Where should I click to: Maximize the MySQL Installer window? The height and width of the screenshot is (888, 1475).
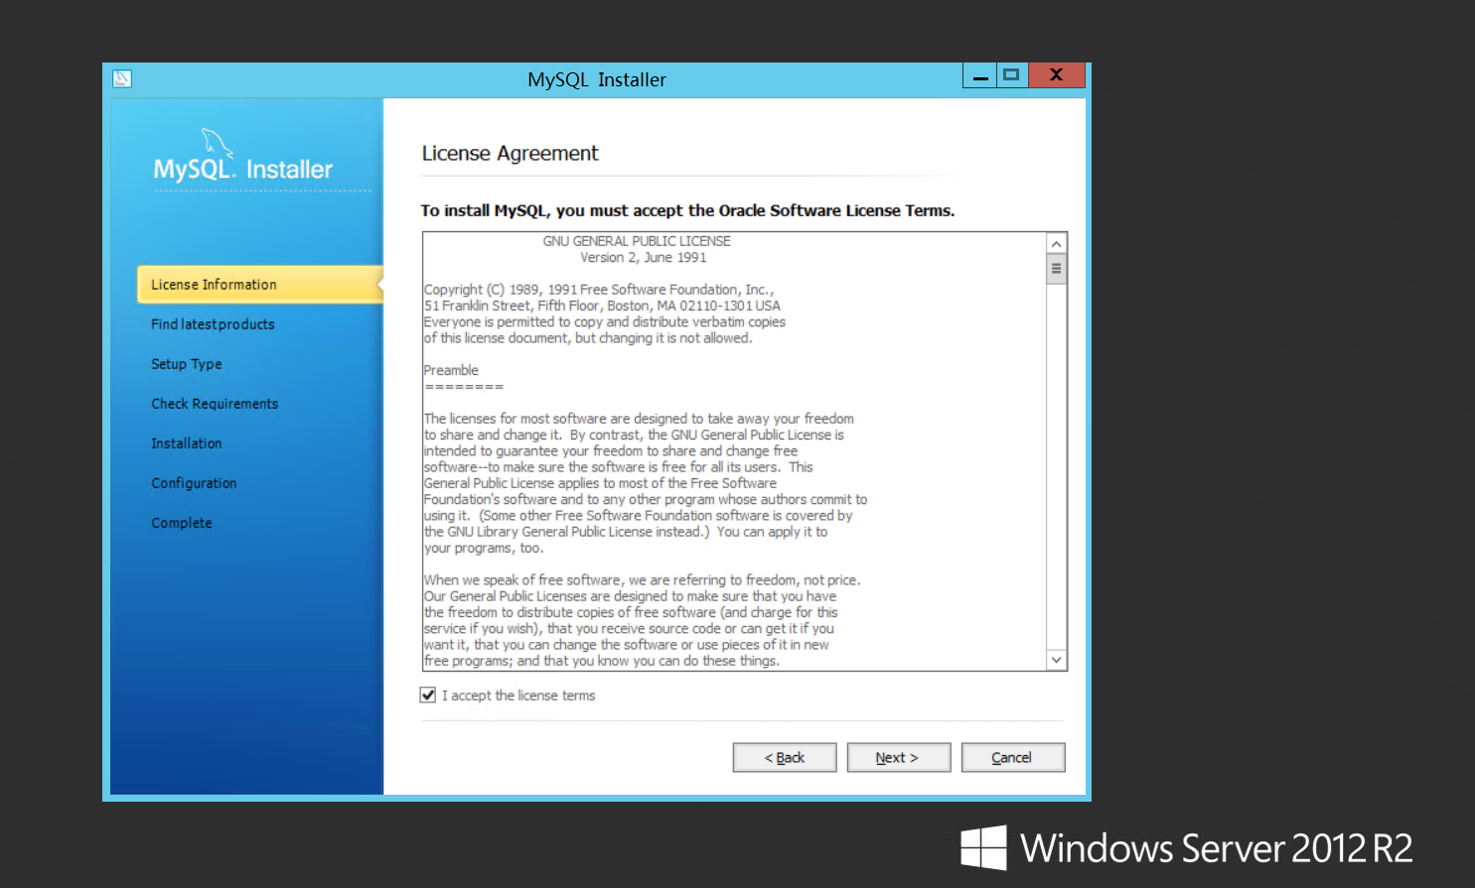(1012, 75)
